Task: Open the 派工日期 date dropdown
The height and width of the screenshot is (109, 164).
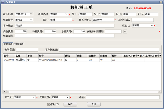Action: (31, 14)
